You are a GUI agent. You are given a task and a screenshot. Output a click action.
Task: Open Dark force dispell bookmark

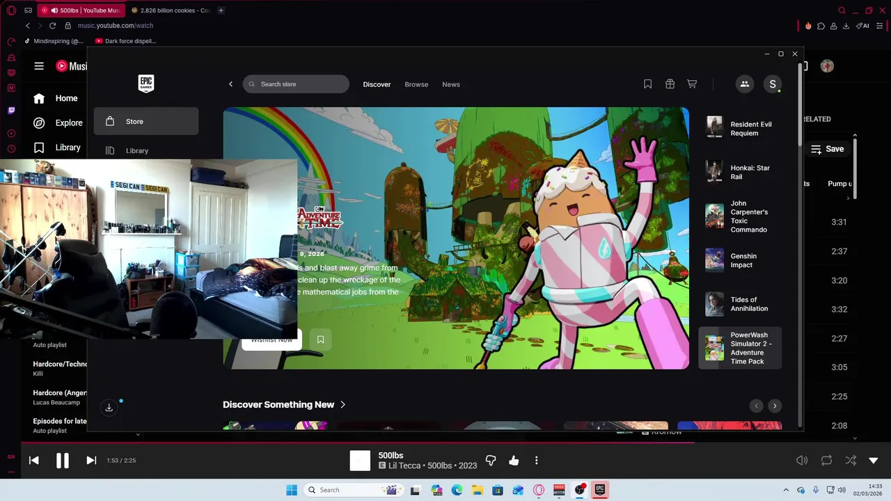126,41
